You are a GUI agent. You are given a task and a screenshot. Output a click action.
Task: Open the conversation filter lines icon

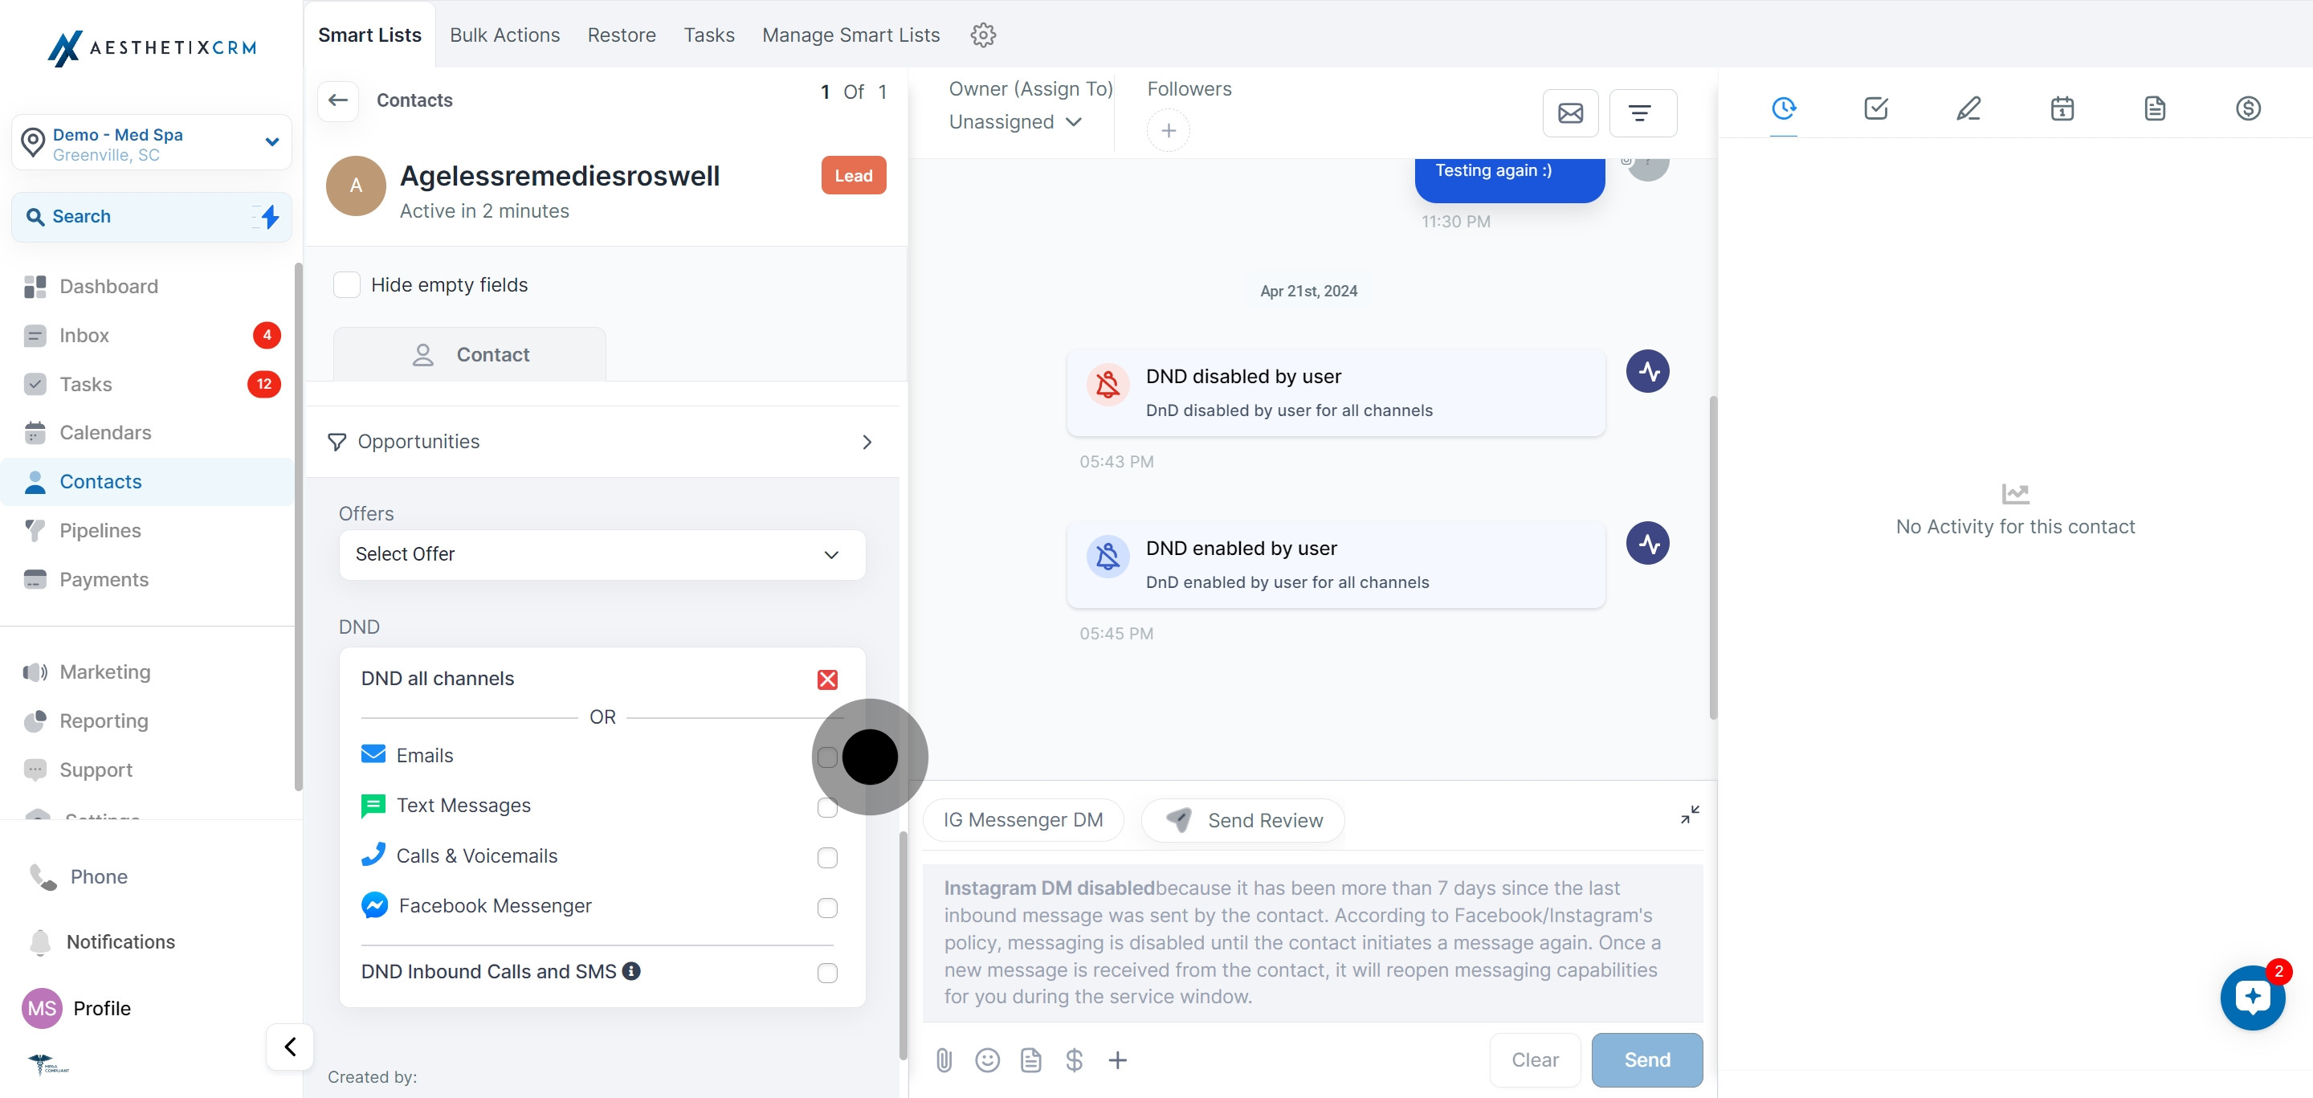(1639, 113)
